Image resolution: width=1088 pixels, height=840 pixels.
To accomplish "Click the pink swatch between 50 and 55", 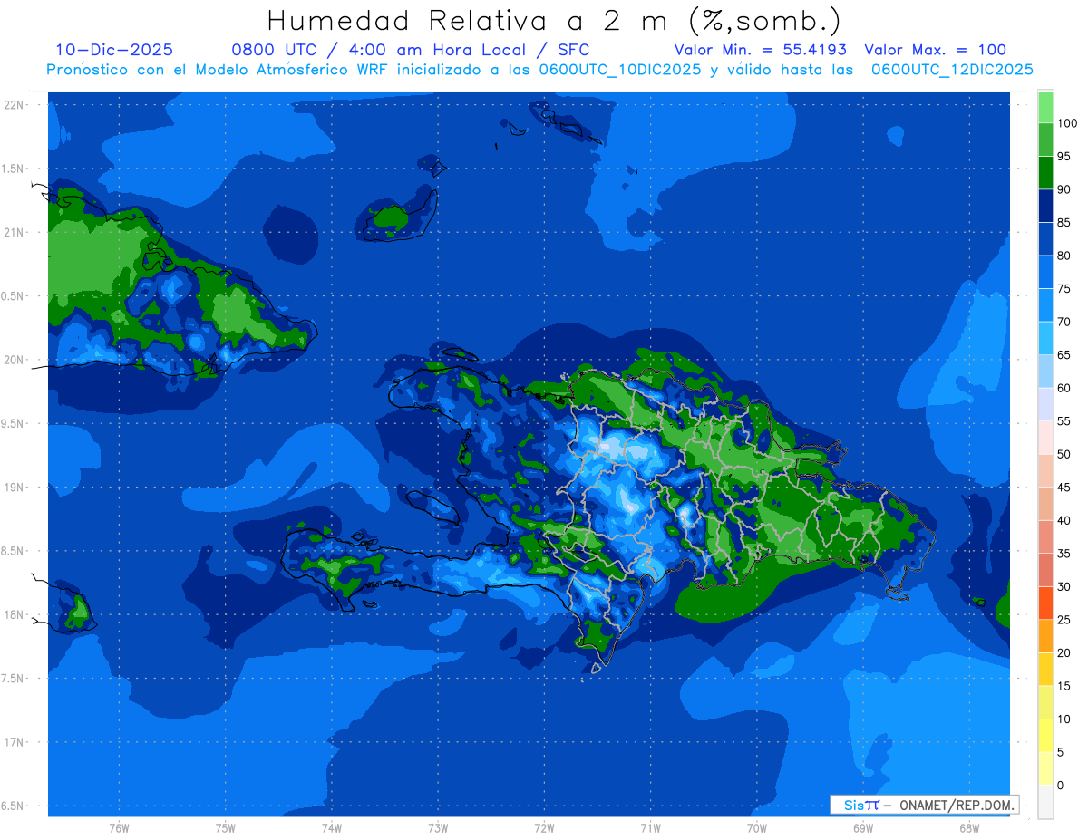I will click(1045, 438).
